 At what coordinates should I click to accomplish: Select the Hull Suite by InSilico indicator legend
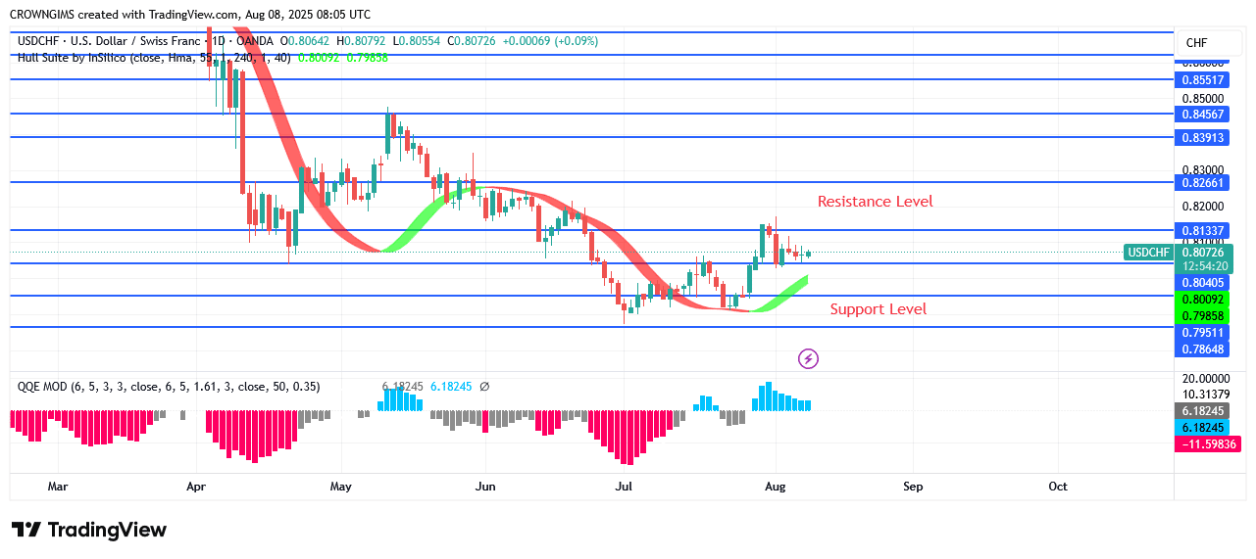click(x=154, y=58)
